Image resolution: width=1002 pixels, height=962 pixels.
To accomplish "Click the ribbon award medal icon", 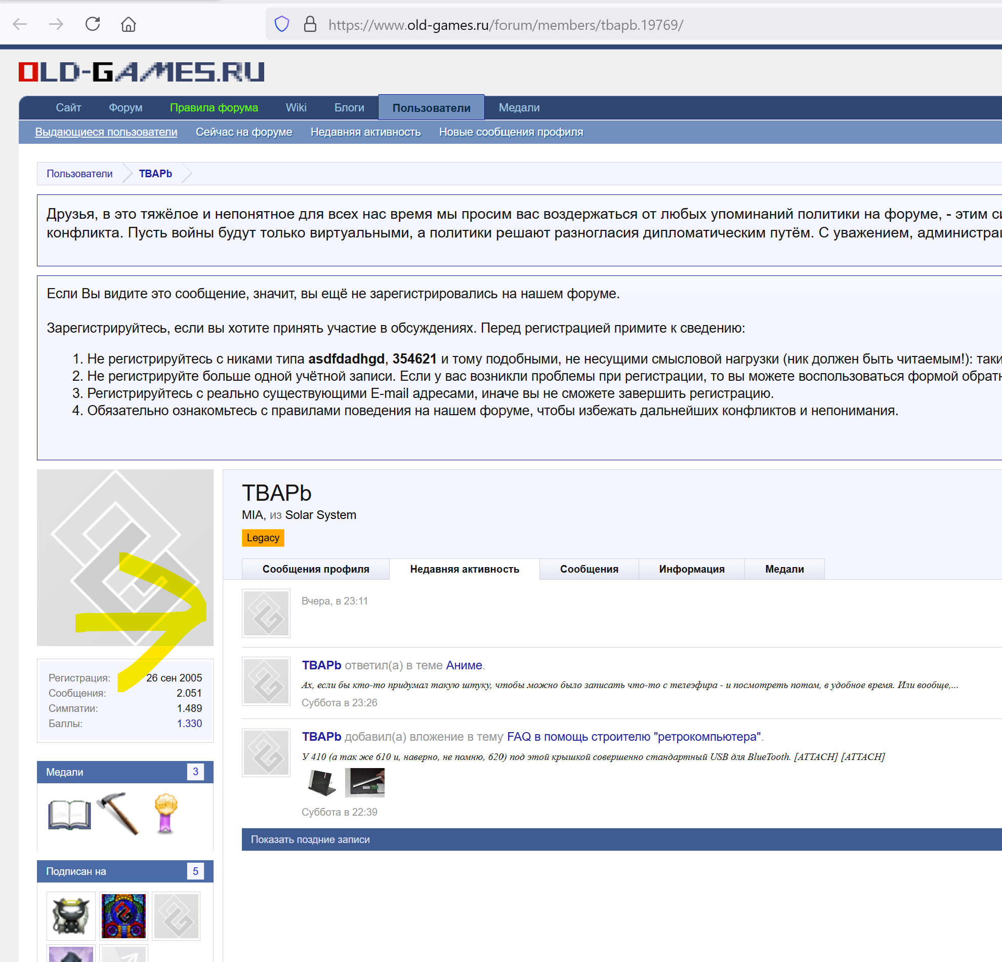I will [165, 813].
